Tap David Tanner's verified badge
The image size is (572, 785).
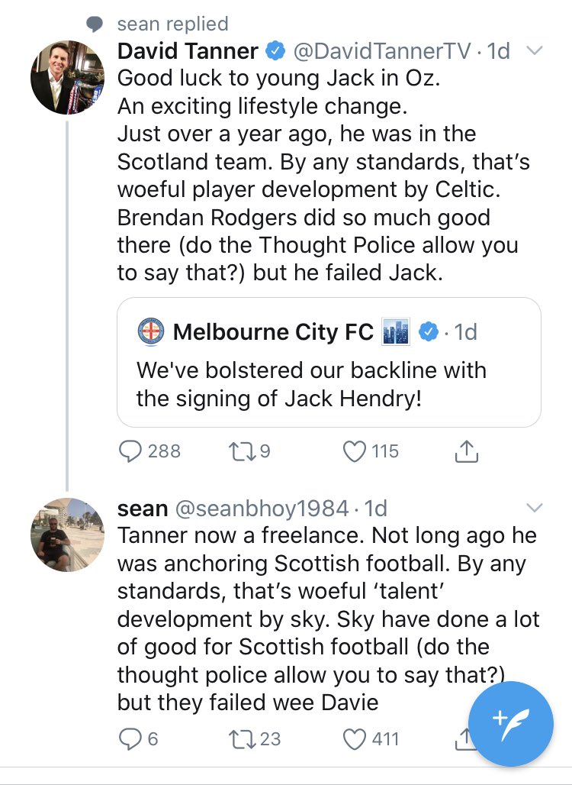point(275,50)
